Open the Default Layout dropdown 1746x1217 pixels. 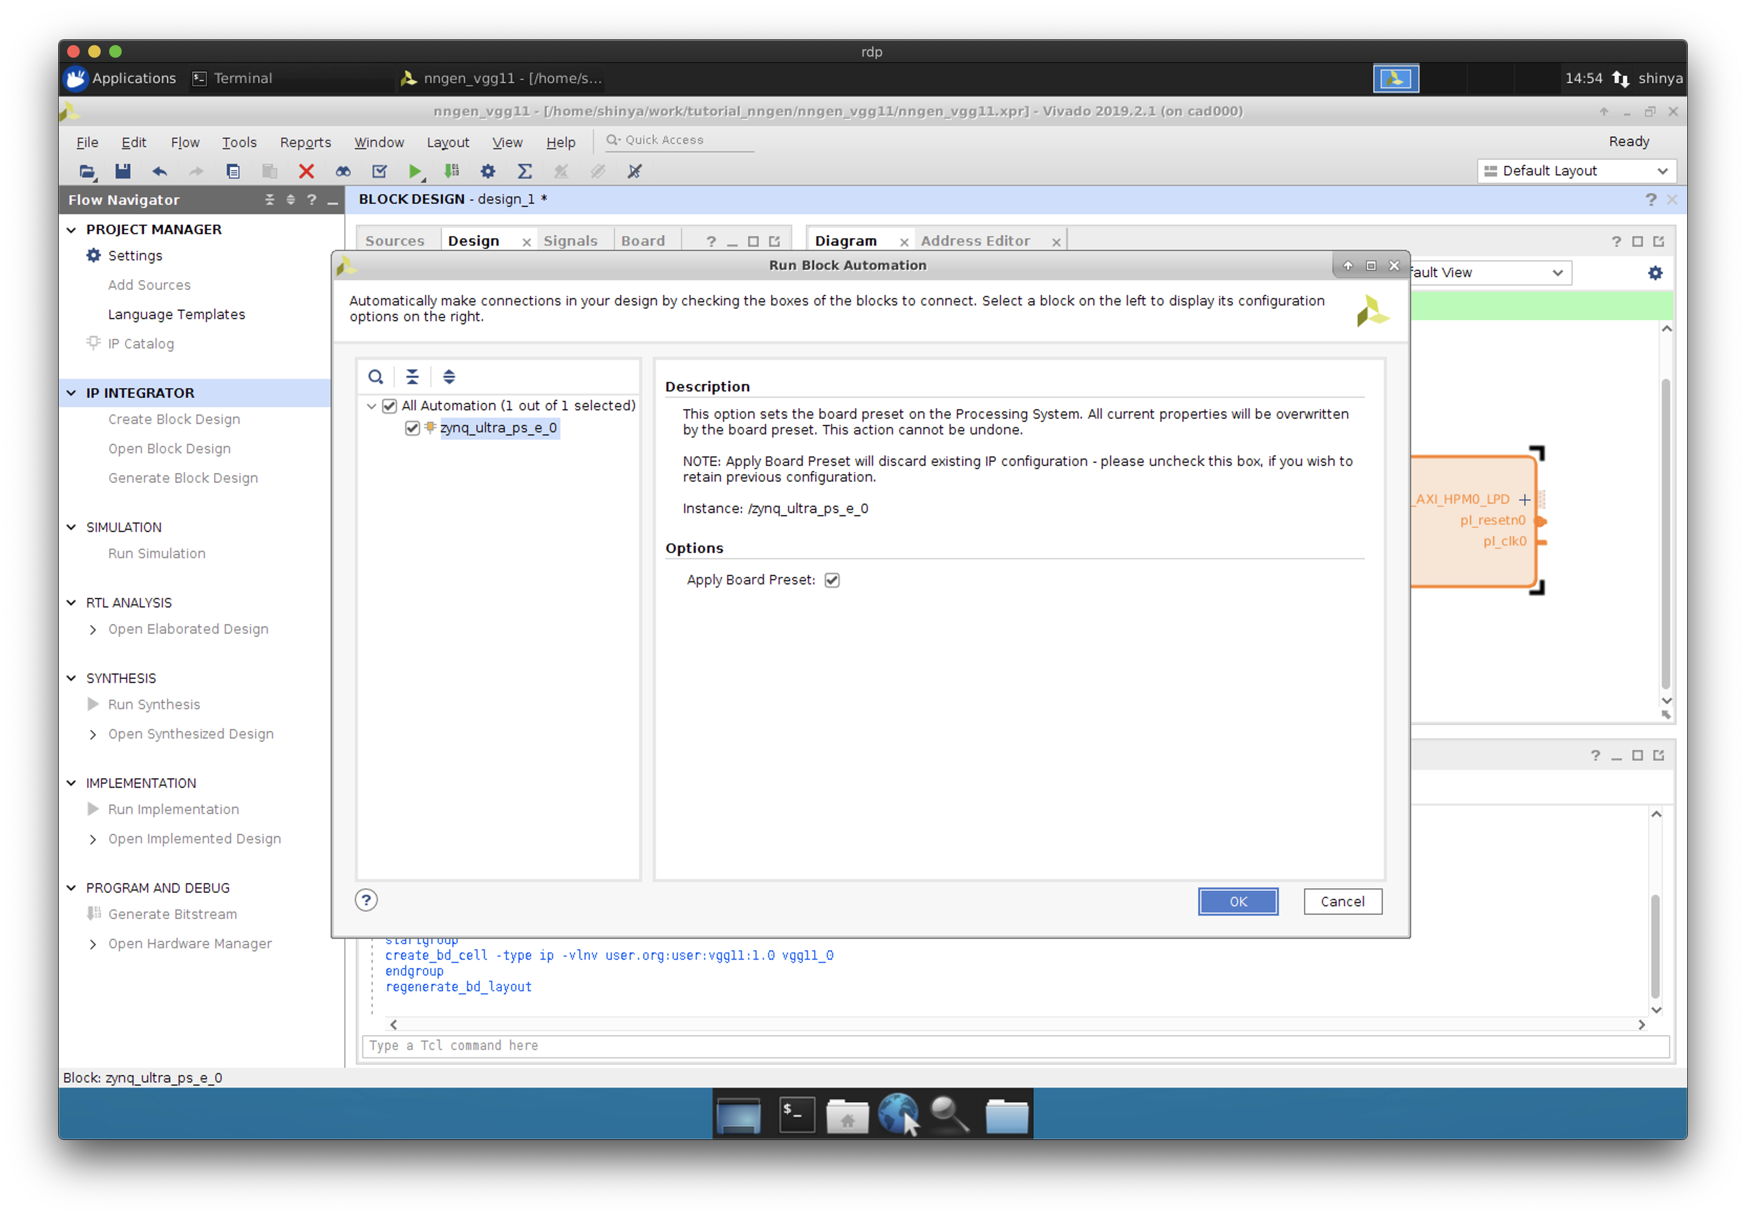1577,171
